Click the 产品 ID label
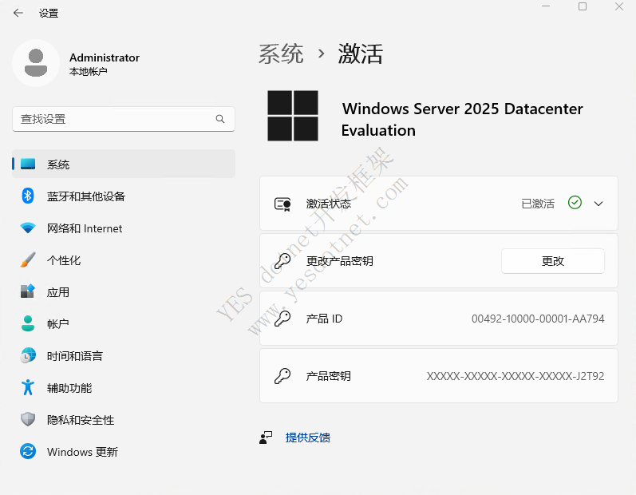 pyautogui.click(x=325, y=319)
